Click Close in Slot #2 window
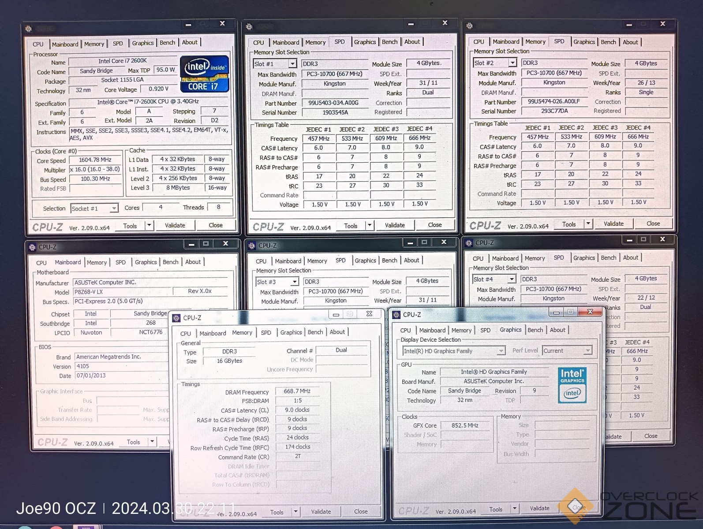This screenshot has height=529, width=703. point(653,224)
